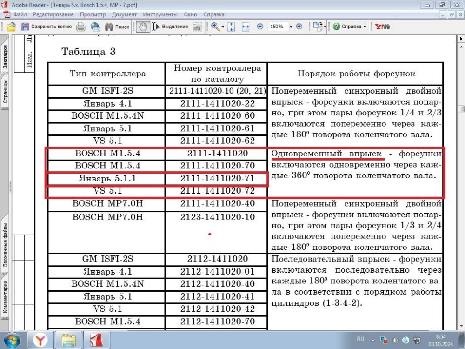Open the Комментарии side panel tab
The width and height of the screenshot is (465, 349).
pos(5,297)
